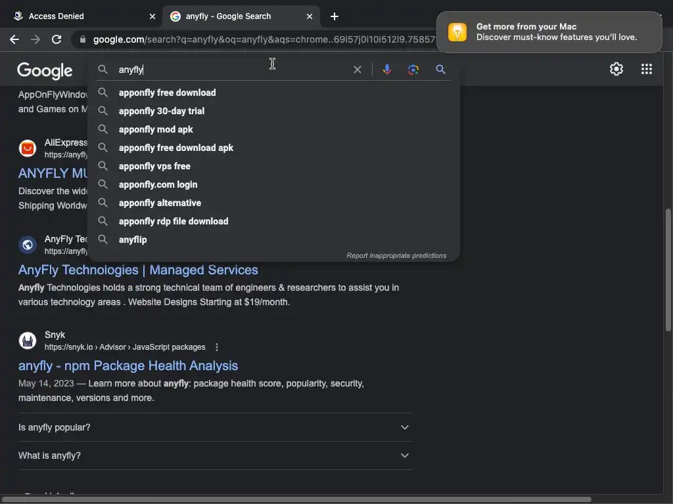
Task: Click Report inappropriate predictions link
Action: pos(396,255)
